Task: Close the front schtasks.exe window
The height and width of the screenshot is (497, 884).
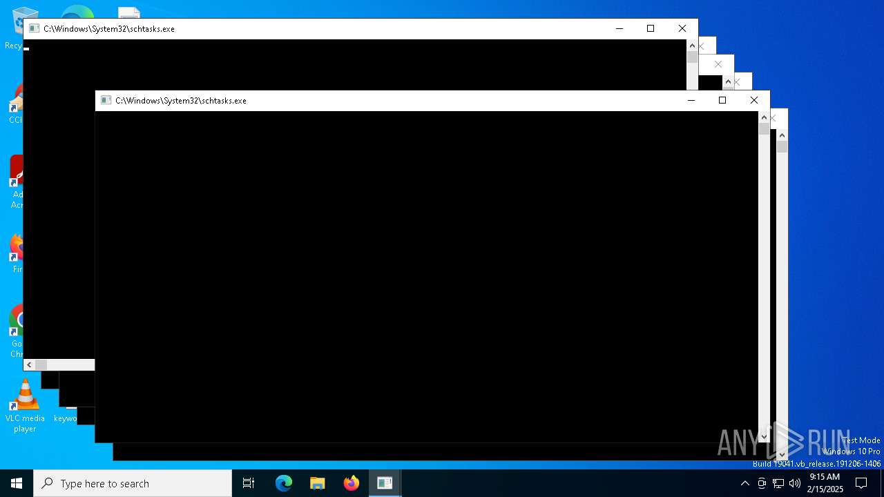Action: (x=754, y=100)
